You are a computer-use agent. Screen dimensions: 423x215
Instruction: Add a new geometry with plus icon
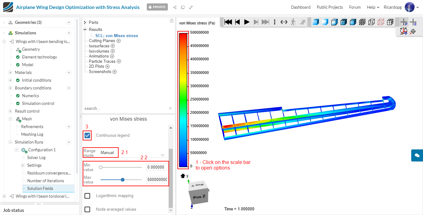pyautogui.click(x=69, y=22)
